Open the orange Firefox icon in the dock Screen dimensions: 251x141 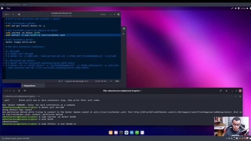pos(111,132)
